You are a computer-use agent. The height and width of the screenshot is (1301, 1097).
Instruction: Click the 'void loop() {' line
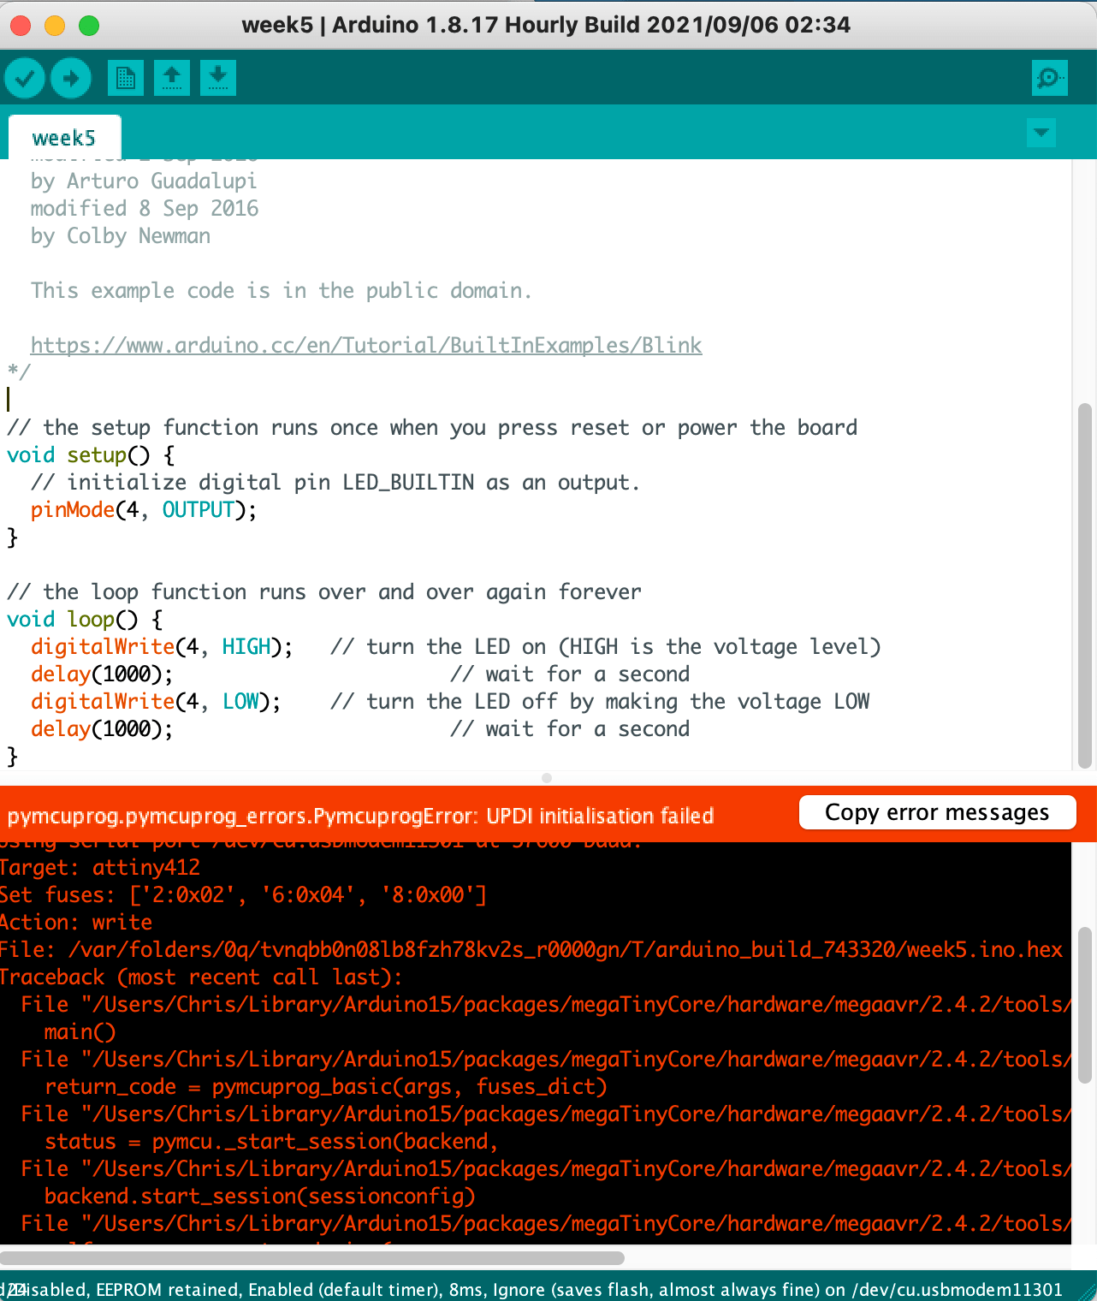pyautogui.click(x=86, y=619)
